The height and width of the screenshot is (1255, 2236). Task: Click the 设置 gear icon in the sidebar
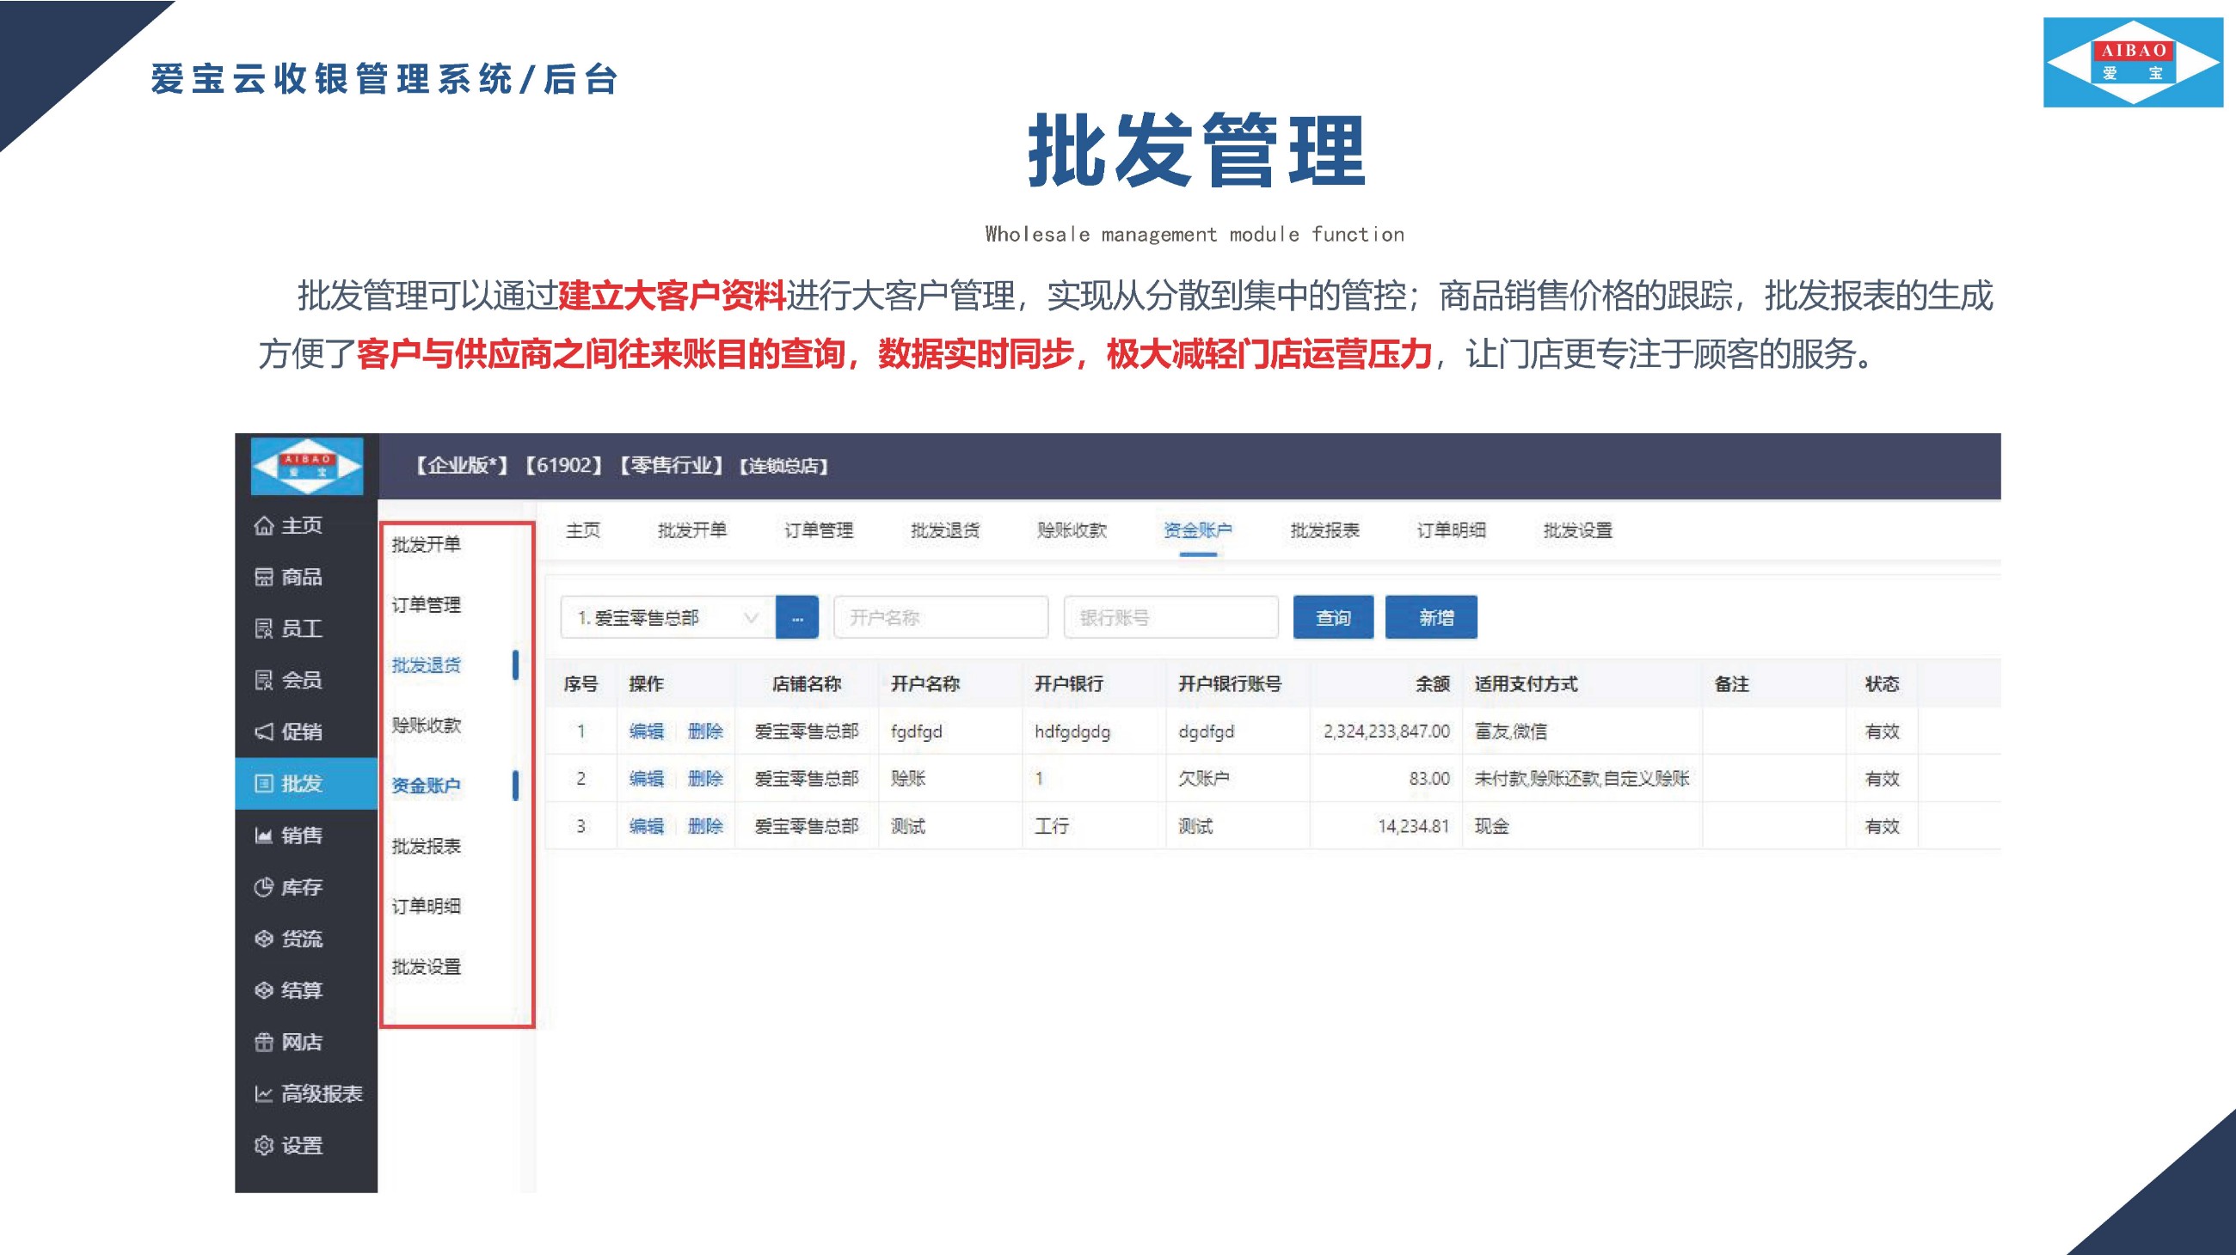click(263, 1146)
